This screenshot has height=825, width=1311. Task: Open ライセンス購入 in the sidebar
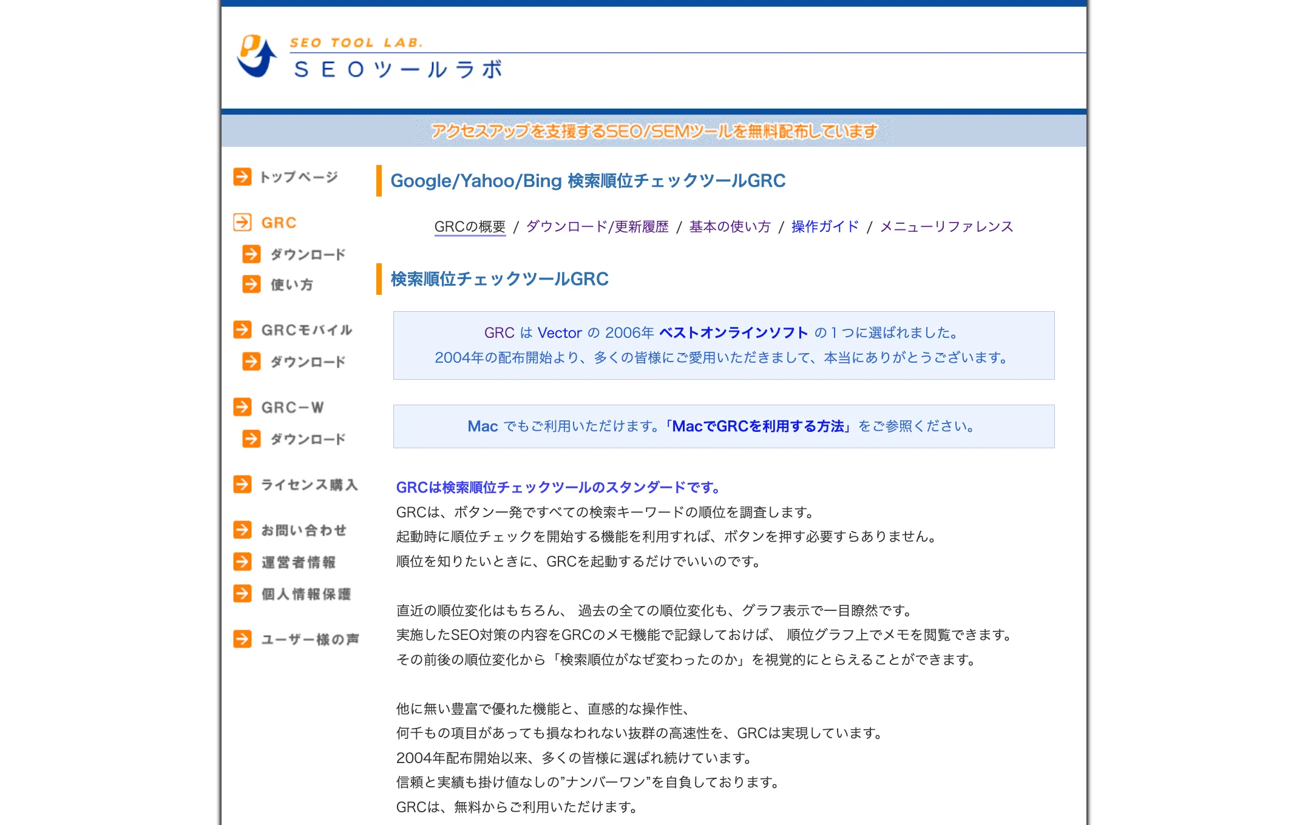tap(310, 485)
